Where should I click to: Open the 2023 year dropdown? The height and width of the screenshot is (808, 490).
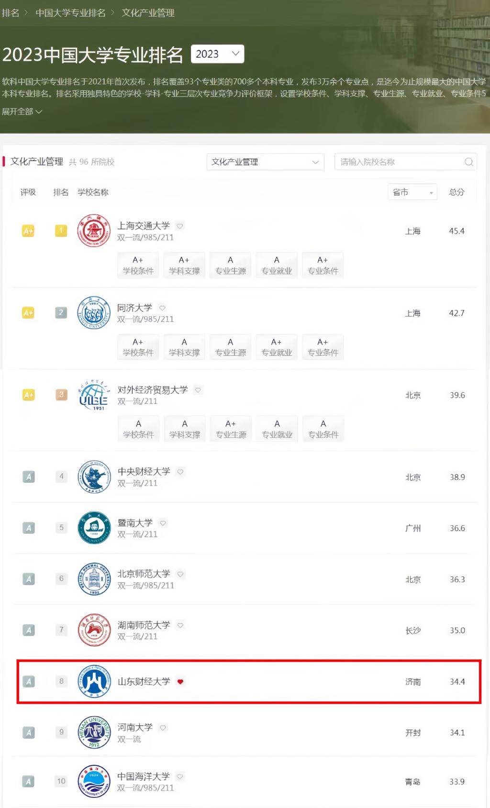(217, 54)
